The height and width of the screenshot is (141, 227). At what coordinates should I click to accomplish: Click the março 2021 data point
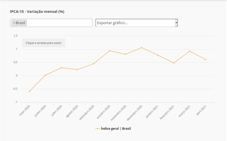click(x=190, y=51)
